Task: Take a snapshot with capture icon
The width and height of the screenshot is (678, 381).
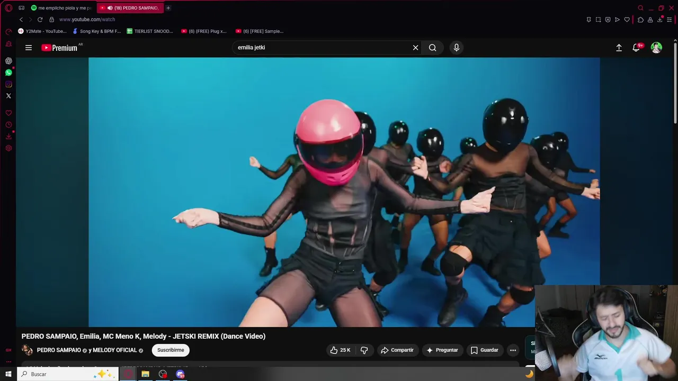Action: (598, 20)
